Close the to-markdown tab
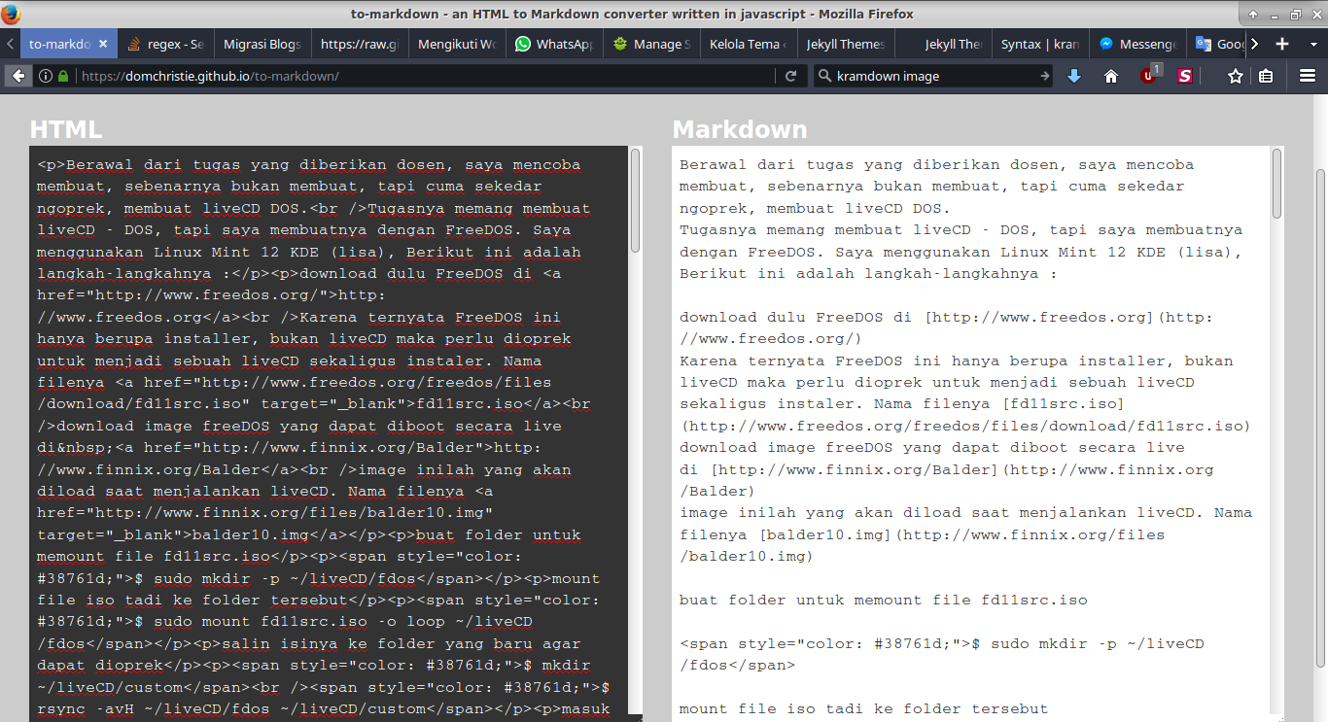Viewport: 1328px width, 722px height. pos(103,44)
